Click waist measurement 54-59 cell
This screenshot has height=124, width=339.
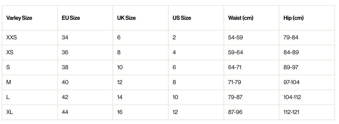(235, 38)
